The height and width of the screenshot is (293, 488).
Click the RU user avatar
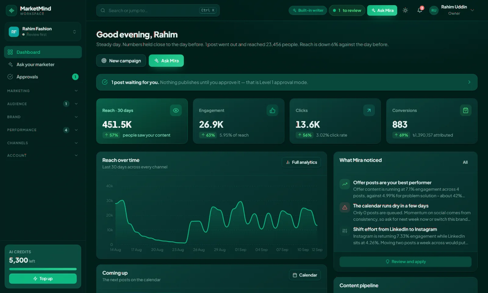click(433, 10)
